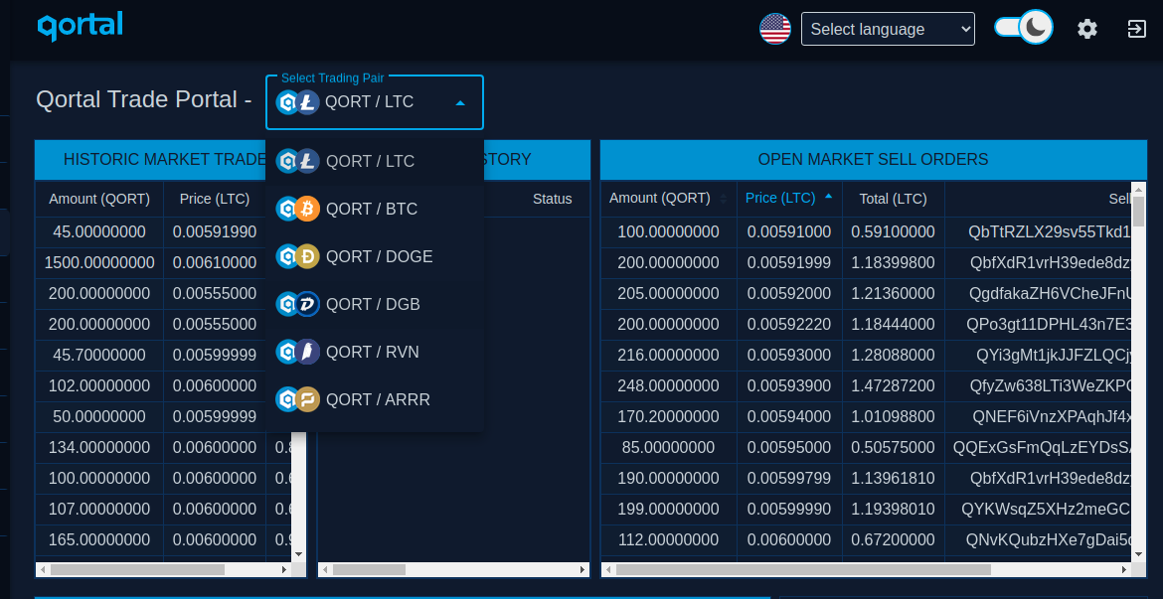1163x599 pixels.
Task: Open settings via the gear icon
Action: 1087,29
